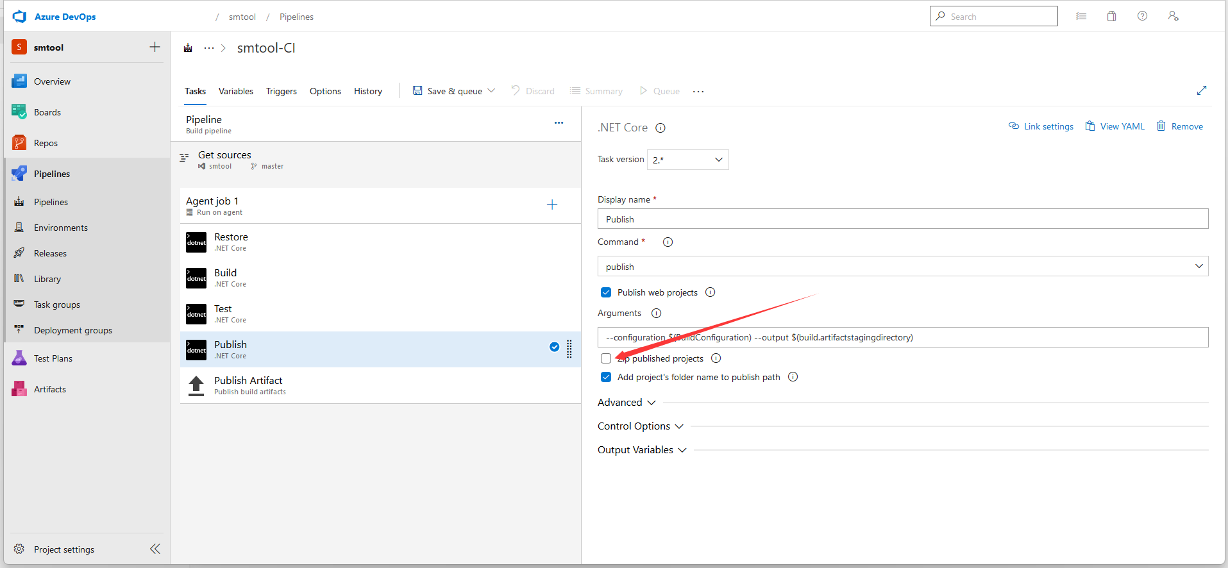This screenshot has height=568, width=1228.
Task: Uncheck Add project's folder name to publish path
Action: pos(606,377)
